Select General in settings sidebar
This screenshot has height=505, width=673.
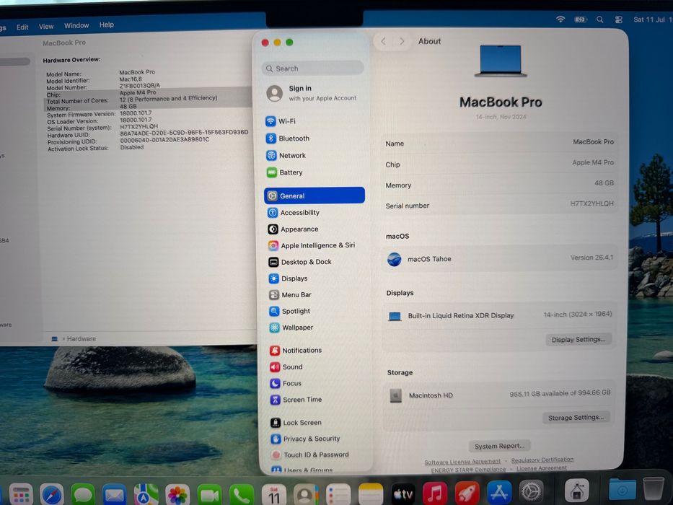[x=314, y=196]
